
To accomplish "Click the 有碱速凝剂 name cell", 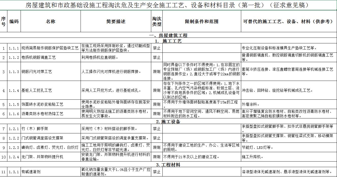I will (x=51, y=172).
